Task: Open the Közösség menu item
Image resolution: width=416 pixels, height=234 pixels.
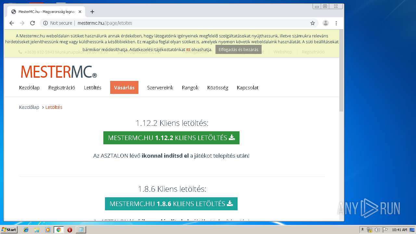Action: click(x=218, y=88)
